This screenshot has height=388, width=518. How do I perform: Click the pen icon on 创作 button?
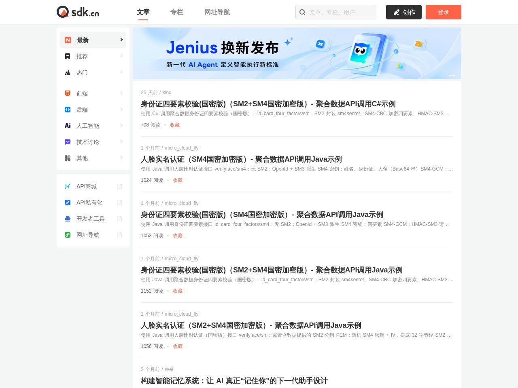point(397,12)
